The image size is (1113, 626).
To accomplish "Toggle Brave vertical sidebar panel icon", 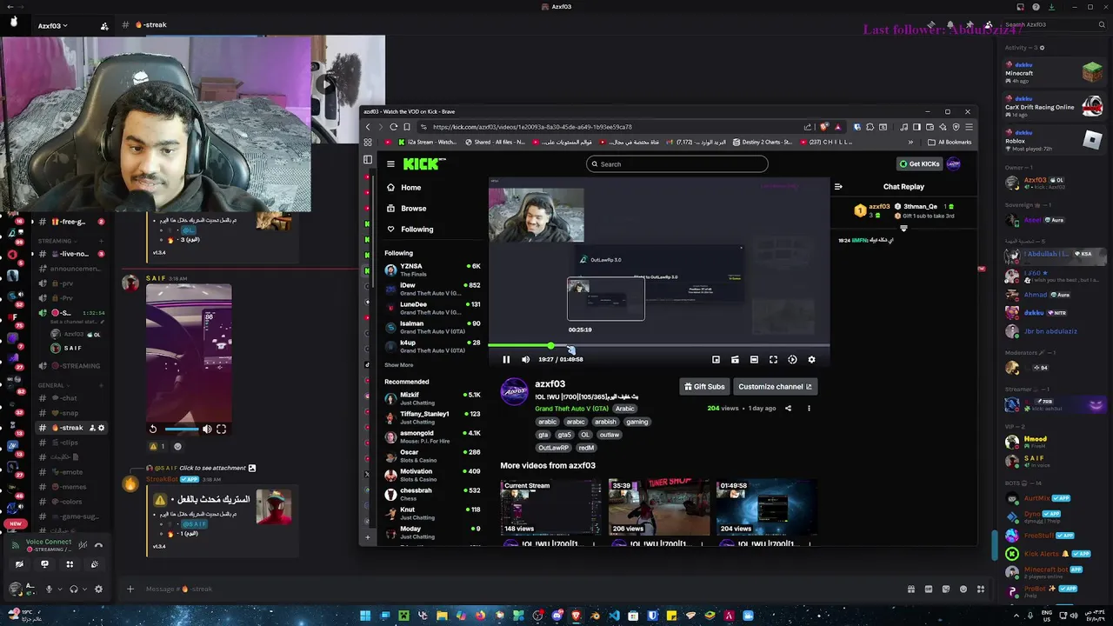I will coord(368,160).
